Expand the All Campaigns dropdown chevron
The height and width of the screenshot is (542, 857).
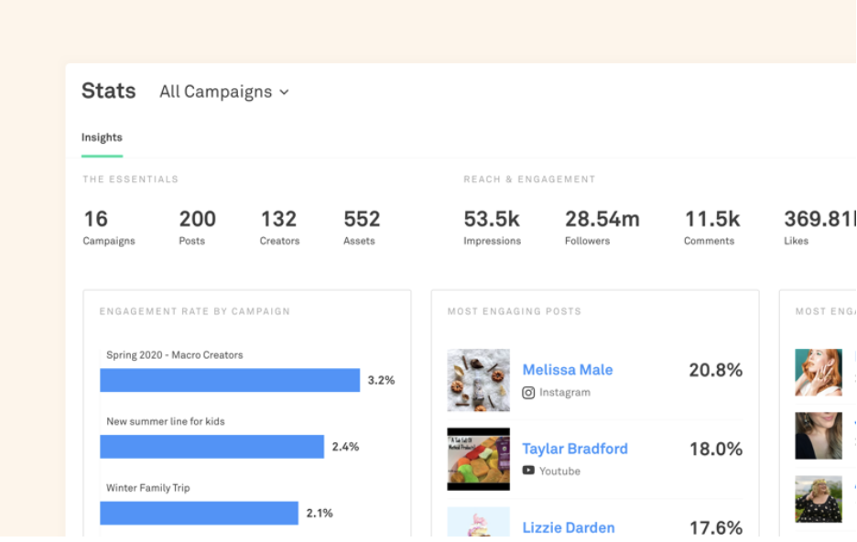284,92
